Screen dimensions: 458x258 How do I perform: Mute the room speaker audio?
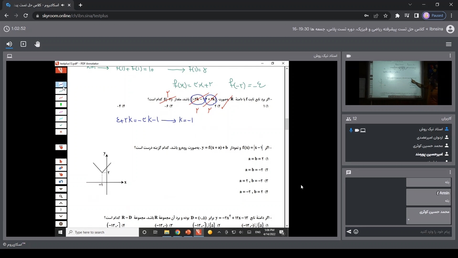click(9, 44)
